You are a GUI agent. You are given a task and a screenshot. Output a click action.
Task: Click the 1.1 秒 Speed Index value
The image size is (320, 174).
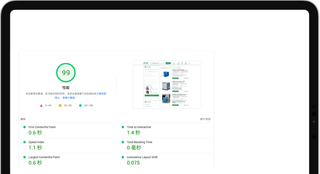click(35, 148)
